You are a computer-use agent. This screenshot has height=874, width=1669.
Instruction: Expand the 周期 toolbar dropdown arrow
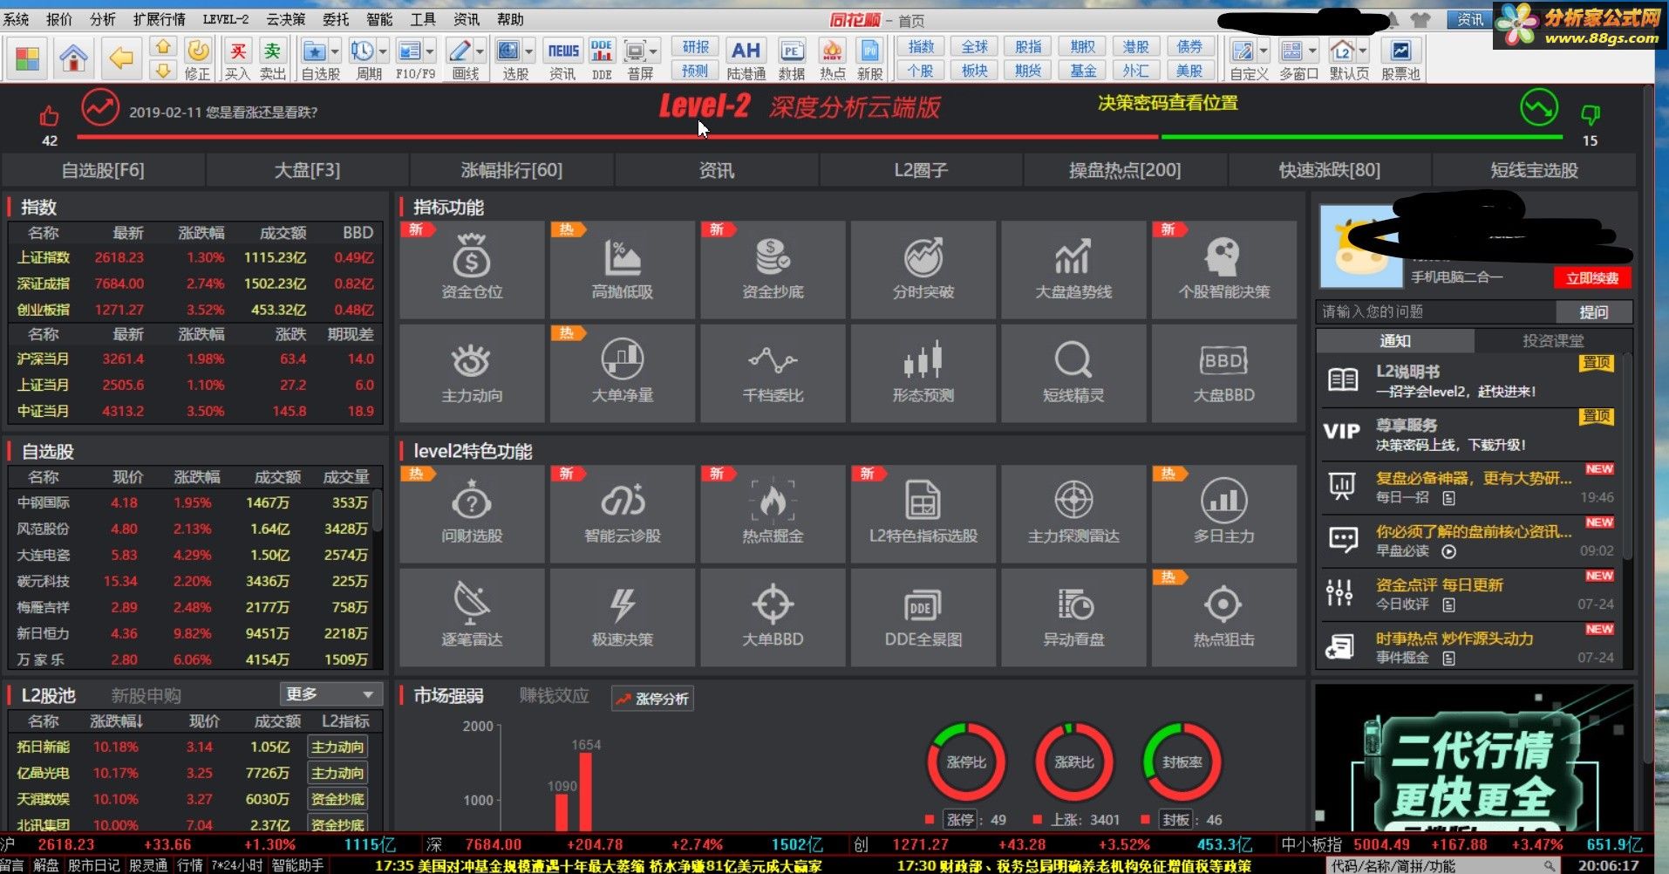point(383,51)
